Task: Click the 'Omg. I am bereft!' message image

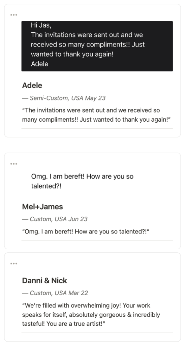Action: (x=97, y=181)
